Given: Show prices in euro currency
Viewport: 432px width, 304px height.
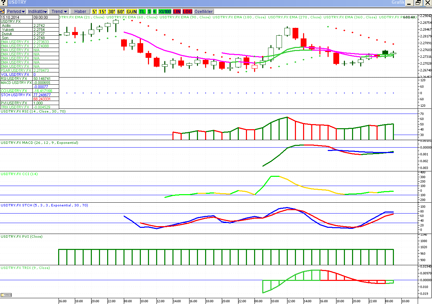Looking at the screenshot, I should point(155,12).
